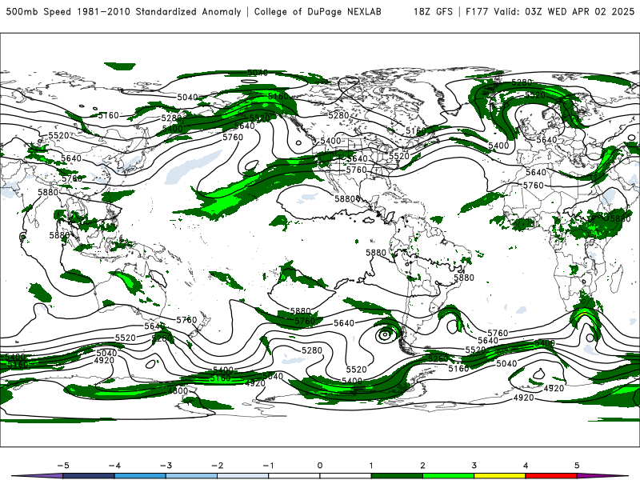
Task: Click the '0' colorbar tick label
Action: point(320,466)
